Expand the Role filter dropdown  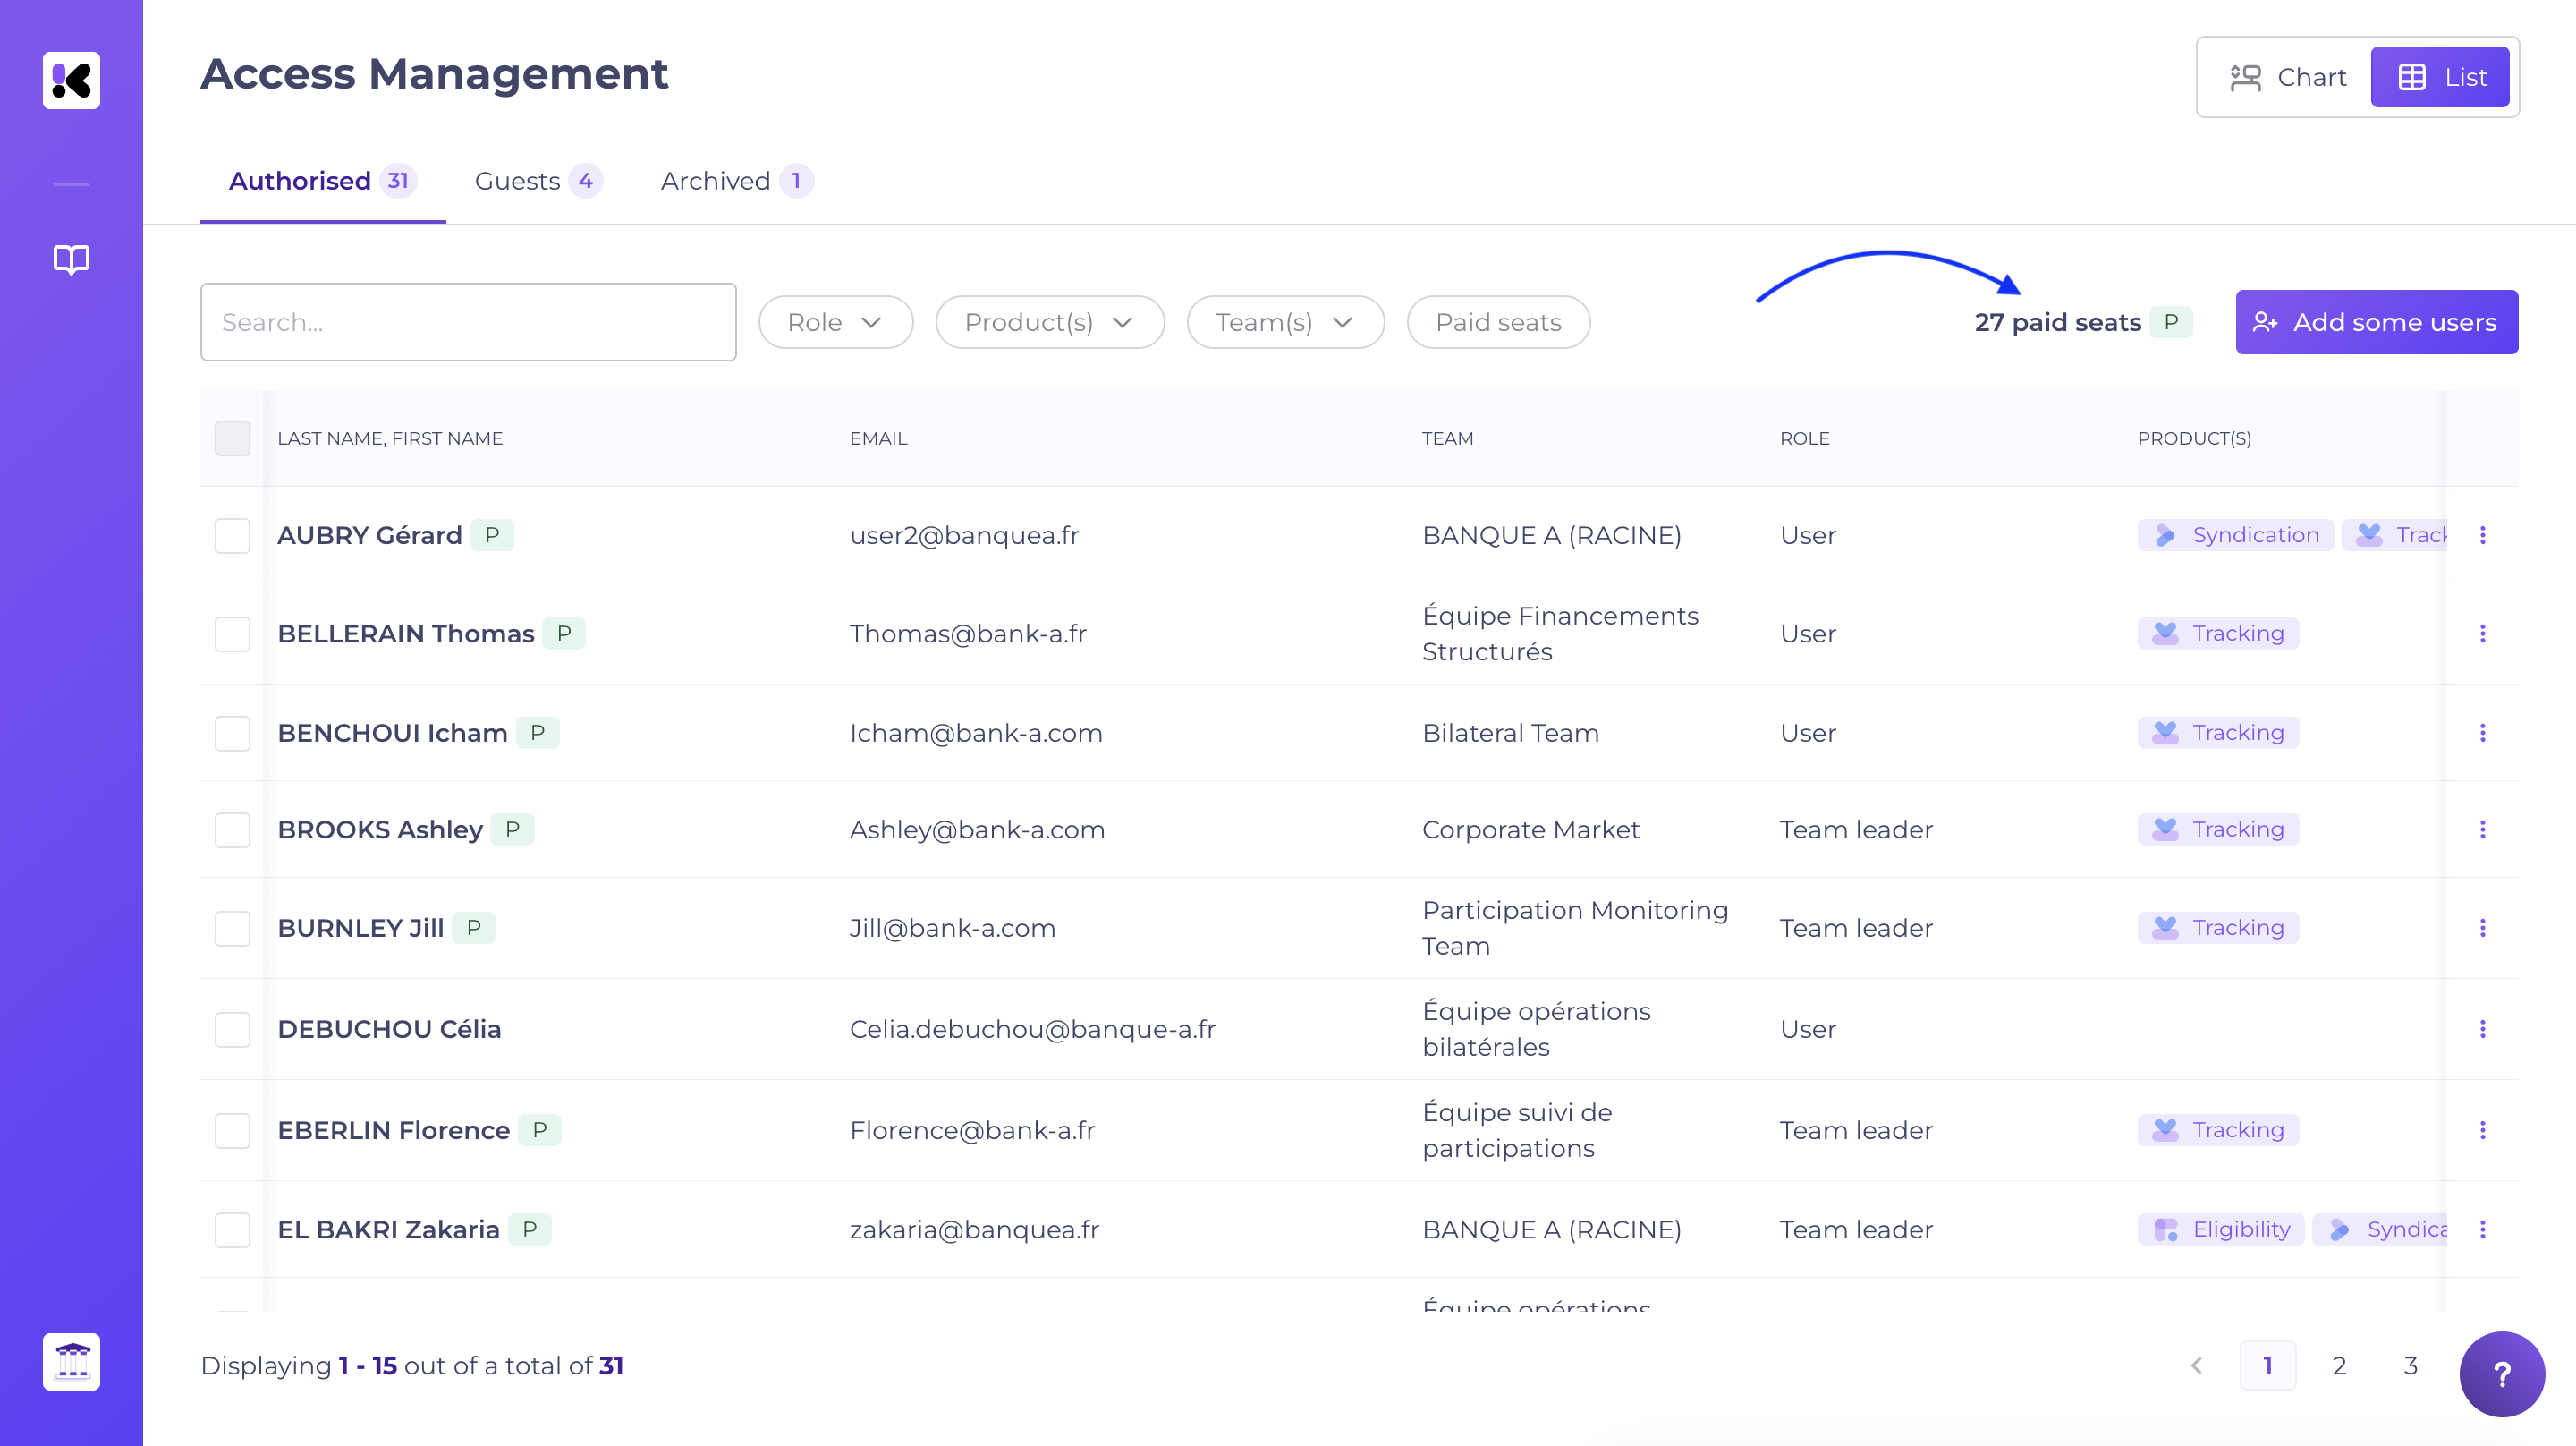(x=835, y=322)
